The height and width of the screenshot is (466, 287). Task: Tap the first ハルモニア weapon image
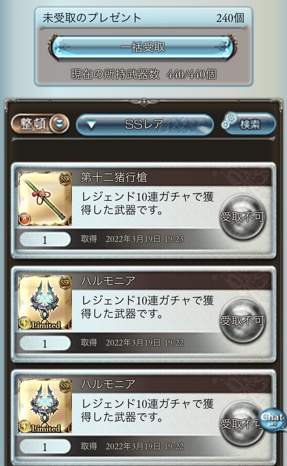[x=45, y=302]
